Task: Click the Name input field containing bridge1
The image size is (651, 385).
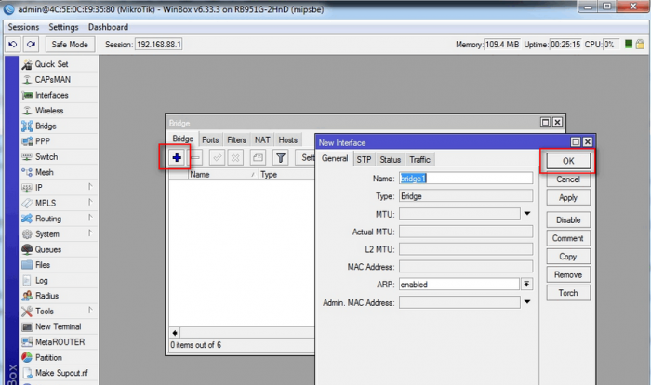Action: click(465, 179)
